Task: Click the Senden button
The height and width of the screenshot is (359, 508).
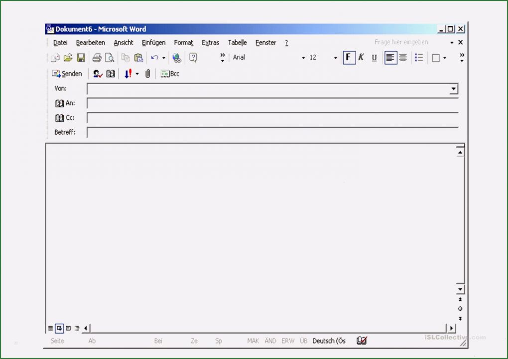Action: point(67,74)
